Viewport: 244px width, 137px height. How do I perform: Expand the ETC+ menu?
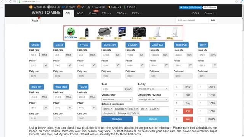121,13
